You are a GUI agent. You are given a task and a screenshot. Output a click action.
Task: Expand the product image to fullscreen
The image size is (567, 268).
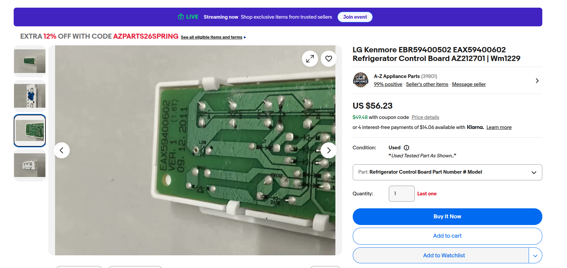310,59
